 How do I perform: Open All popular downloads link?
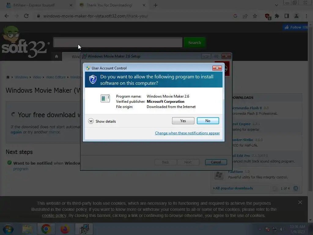click(x=234, y=188)
